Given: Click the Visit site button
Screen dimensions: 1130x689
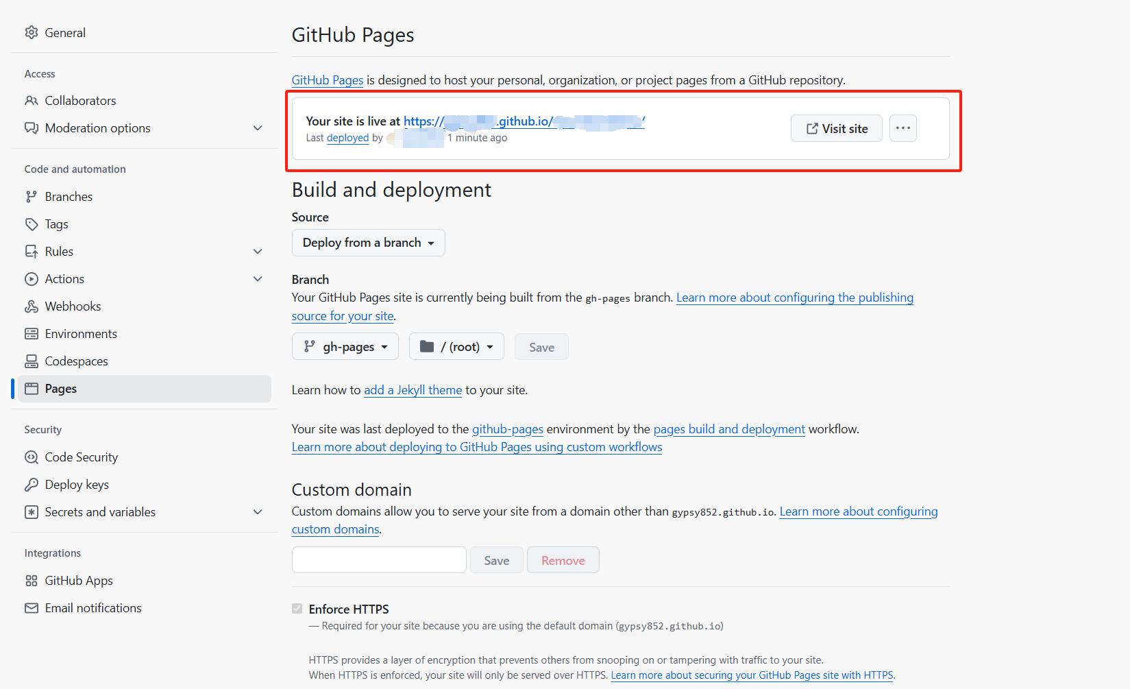Looking at the screenshot, I should [x=837, y=128].
